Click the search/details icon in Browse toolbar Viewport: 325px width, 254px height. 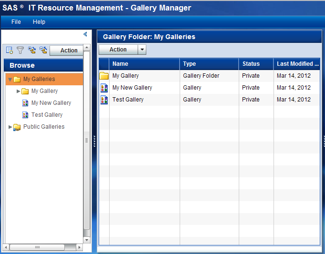(10, 50)
